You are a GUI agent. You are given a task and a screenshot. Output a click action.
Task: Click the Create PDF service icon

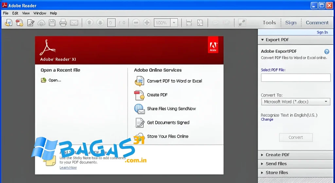tap(139, 95)
